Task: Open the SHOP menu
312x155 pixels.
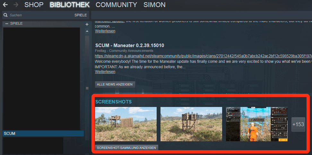Action: point(34,5)
